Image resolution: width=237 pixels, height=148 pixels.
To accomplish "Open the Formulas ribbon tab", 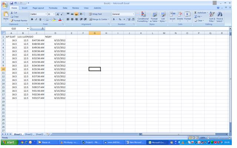I will [x=53, y=8].
